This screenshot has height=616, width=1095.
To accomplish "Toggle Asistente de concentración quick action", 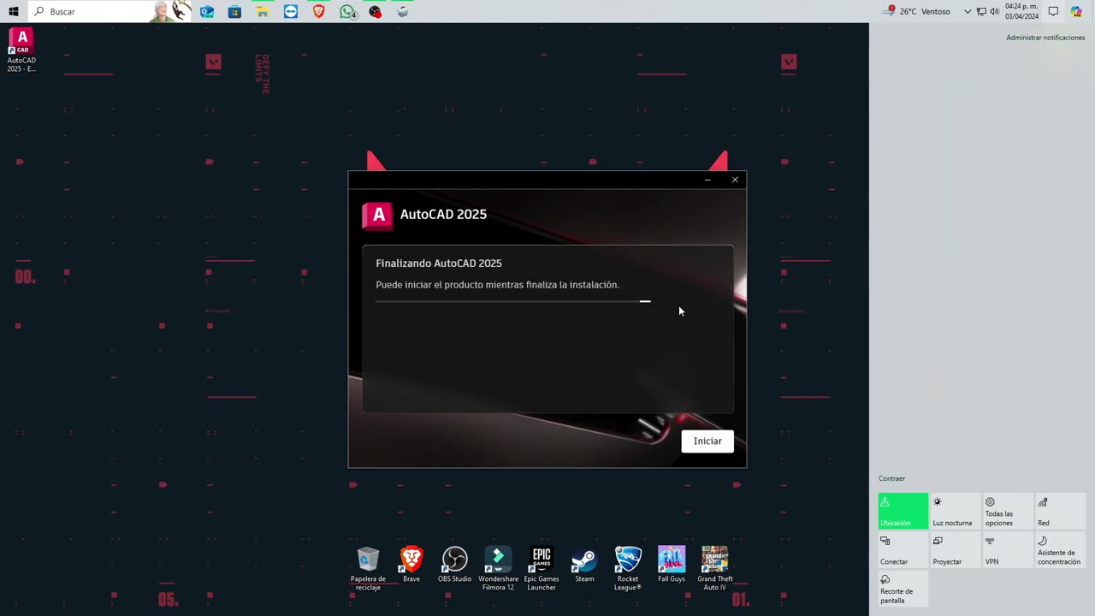I will click(x=1060, y=549).
